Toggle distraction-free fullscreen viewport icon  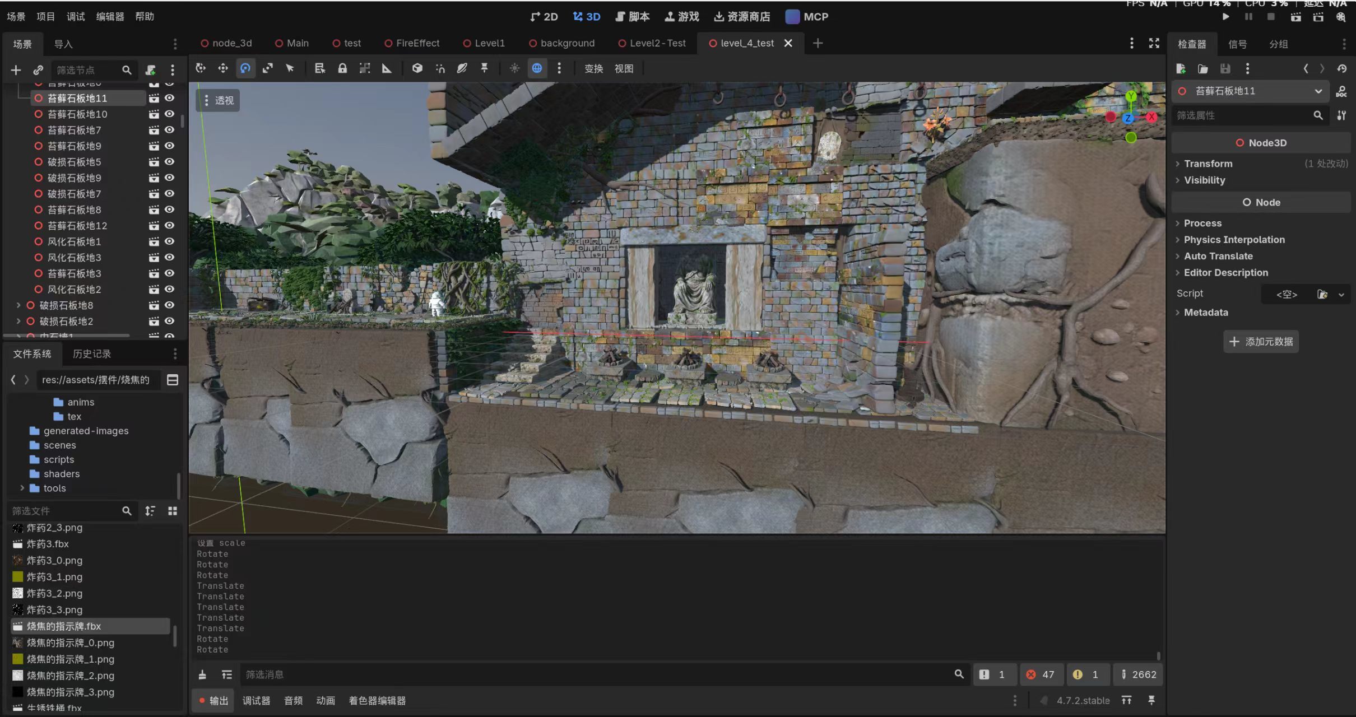point(1154,43)
